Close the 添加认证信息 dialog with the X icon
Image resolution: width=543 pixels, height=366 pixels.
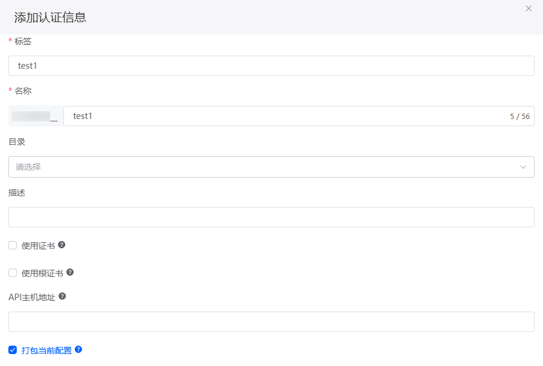point(528,8)
